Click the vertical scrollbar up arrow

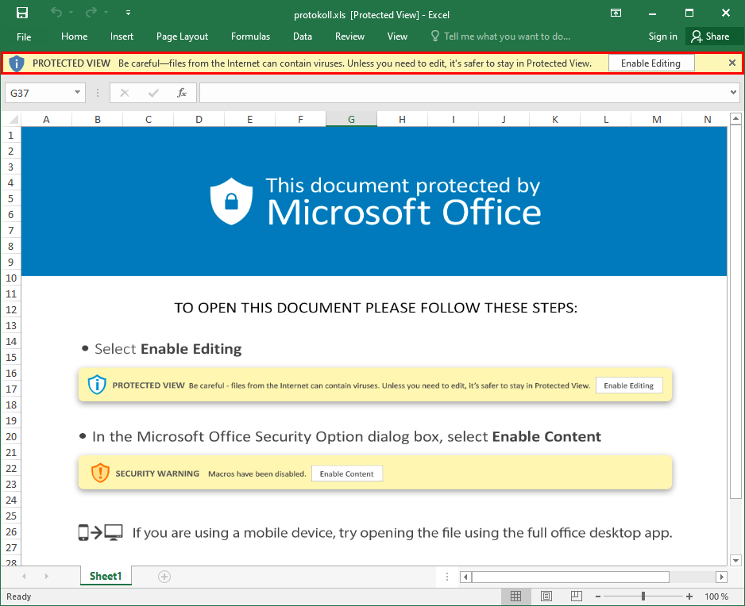click(735, 118)
